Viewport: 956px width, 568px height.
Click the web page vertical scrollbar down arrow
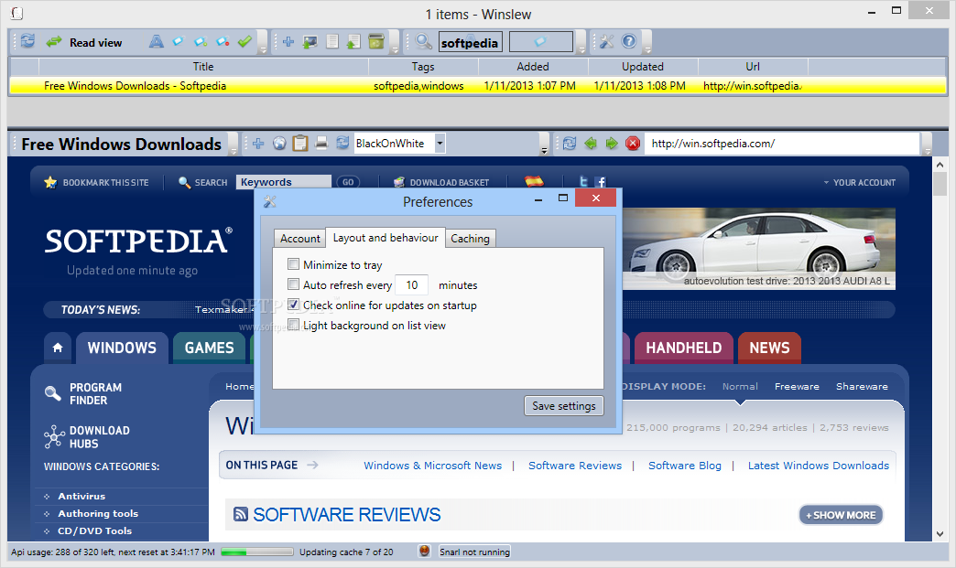click(940, 534)
